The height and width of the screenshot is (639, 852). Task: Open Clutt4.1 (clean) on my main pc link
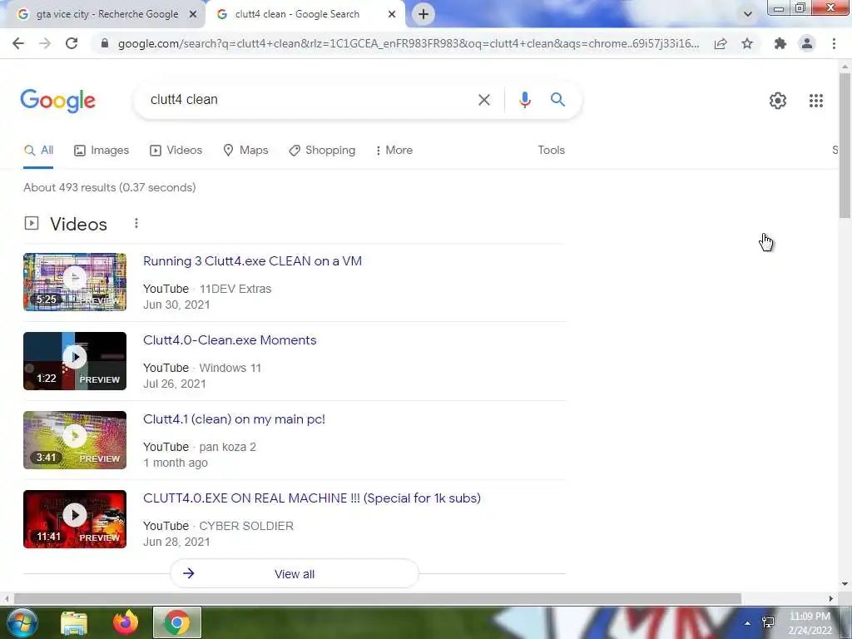click(234, 419)
